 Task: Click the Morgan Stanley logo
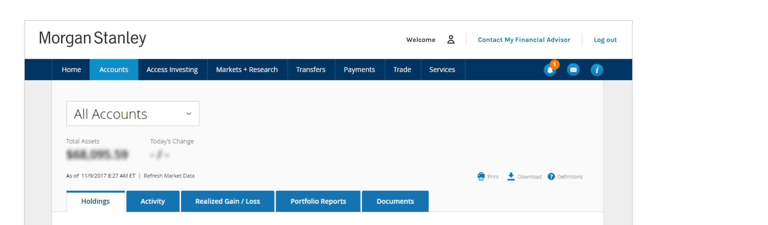coord(92,38)
